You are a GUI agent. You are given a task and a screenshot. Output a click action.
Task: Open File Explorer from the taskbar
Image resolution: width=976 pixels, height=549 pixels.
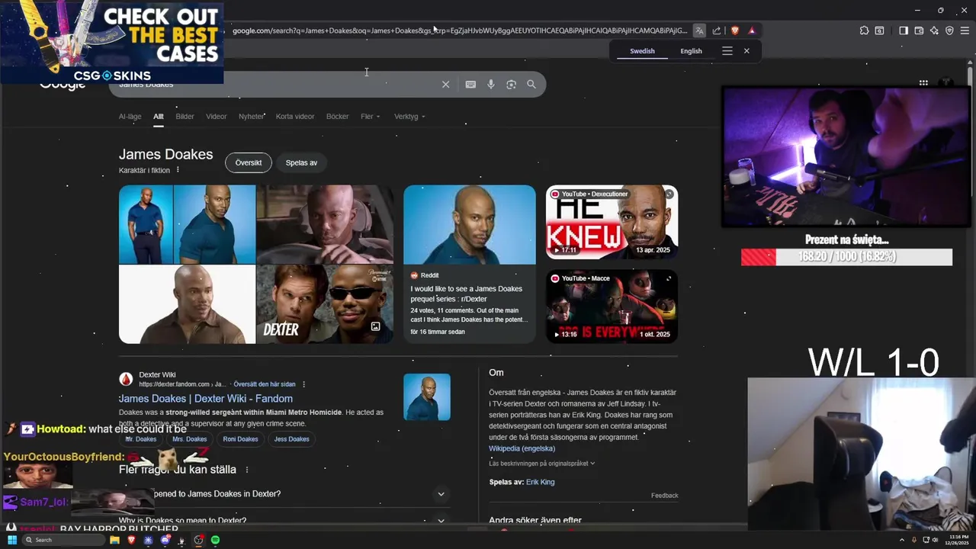[114, 540]
